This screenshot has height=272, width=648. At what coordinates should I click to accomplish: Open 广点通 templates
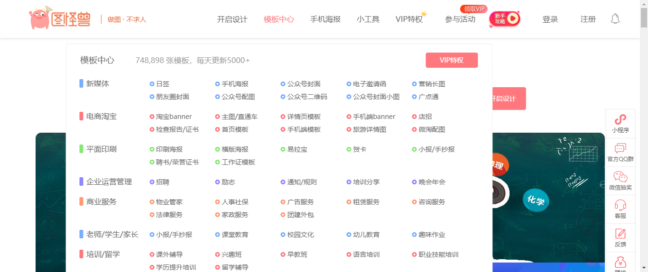[x=428, y=97]
